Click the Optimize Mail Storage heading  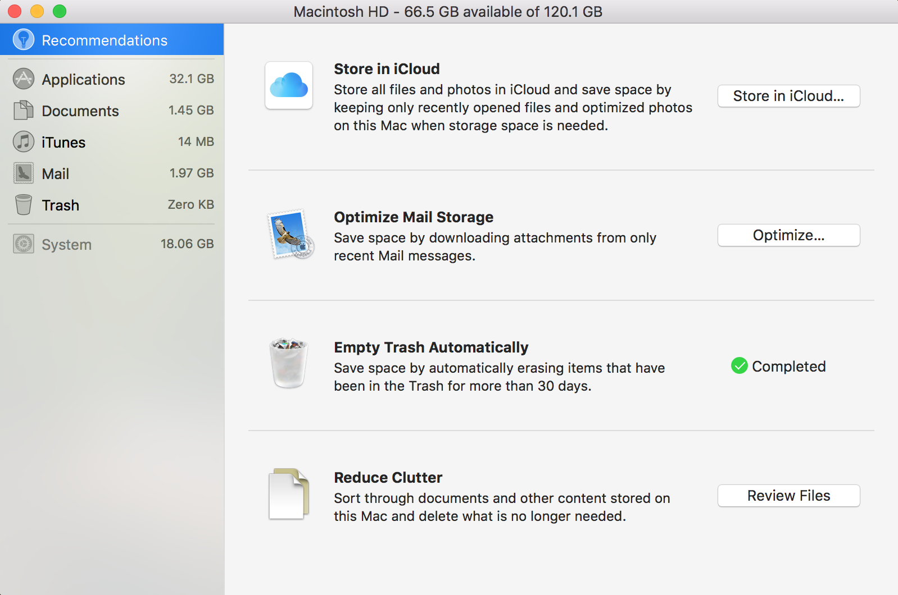[x=414, y=217]
